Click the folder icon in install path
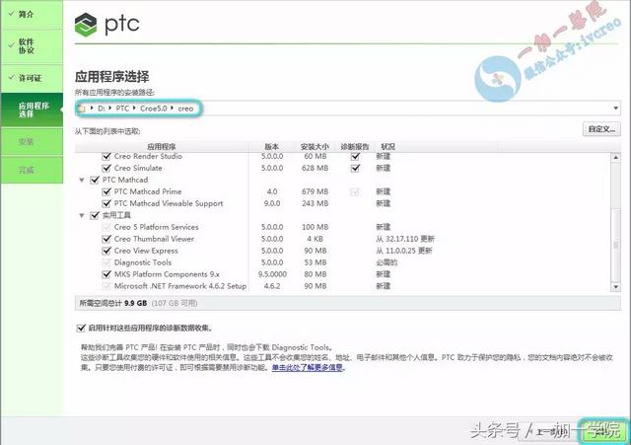 tap(81, 109)
